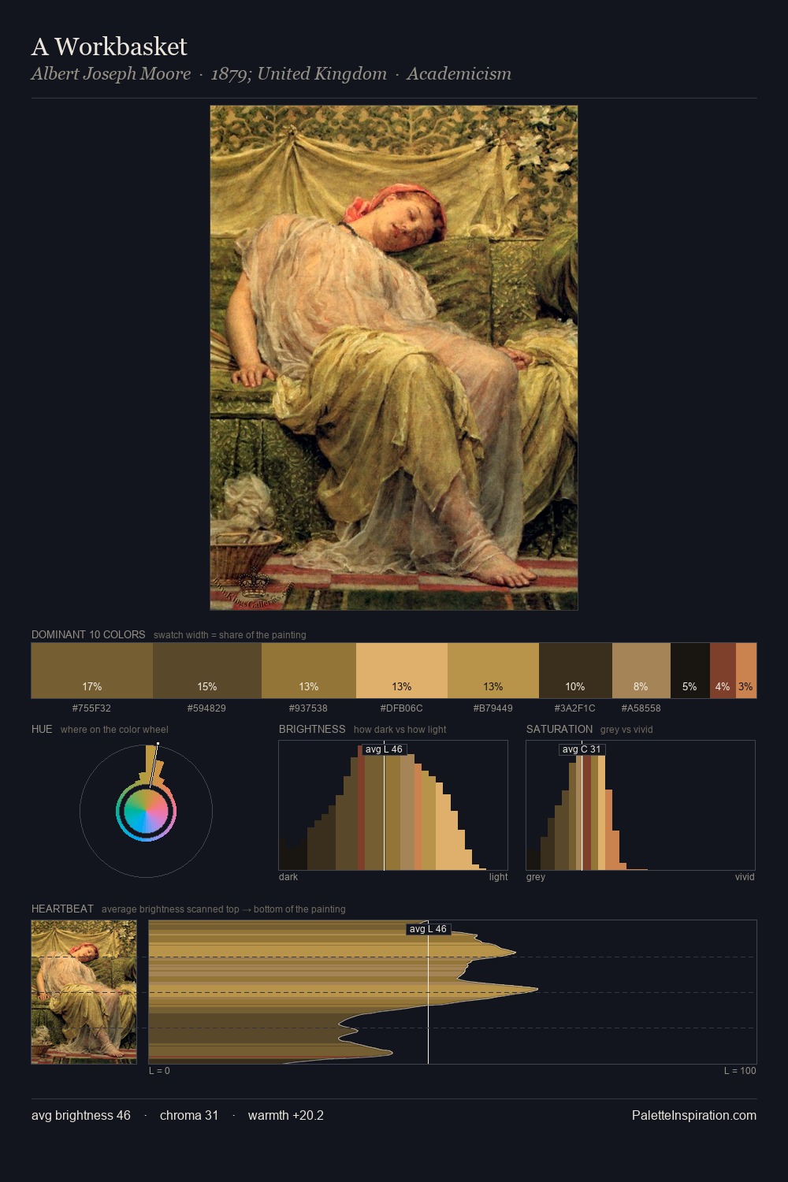This screenshot has height=1182, width=788.
Task: Click the reddish-brown 4% swatch
Action: (x=723, y=671)
